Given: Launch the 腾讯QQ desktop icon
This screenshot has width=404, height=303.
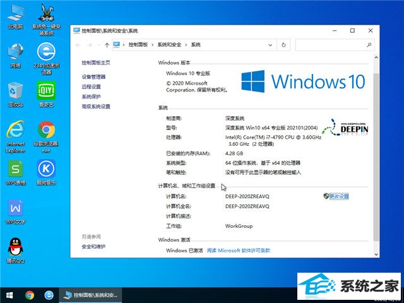Looking at the screenshot, I should click(15, 251).
